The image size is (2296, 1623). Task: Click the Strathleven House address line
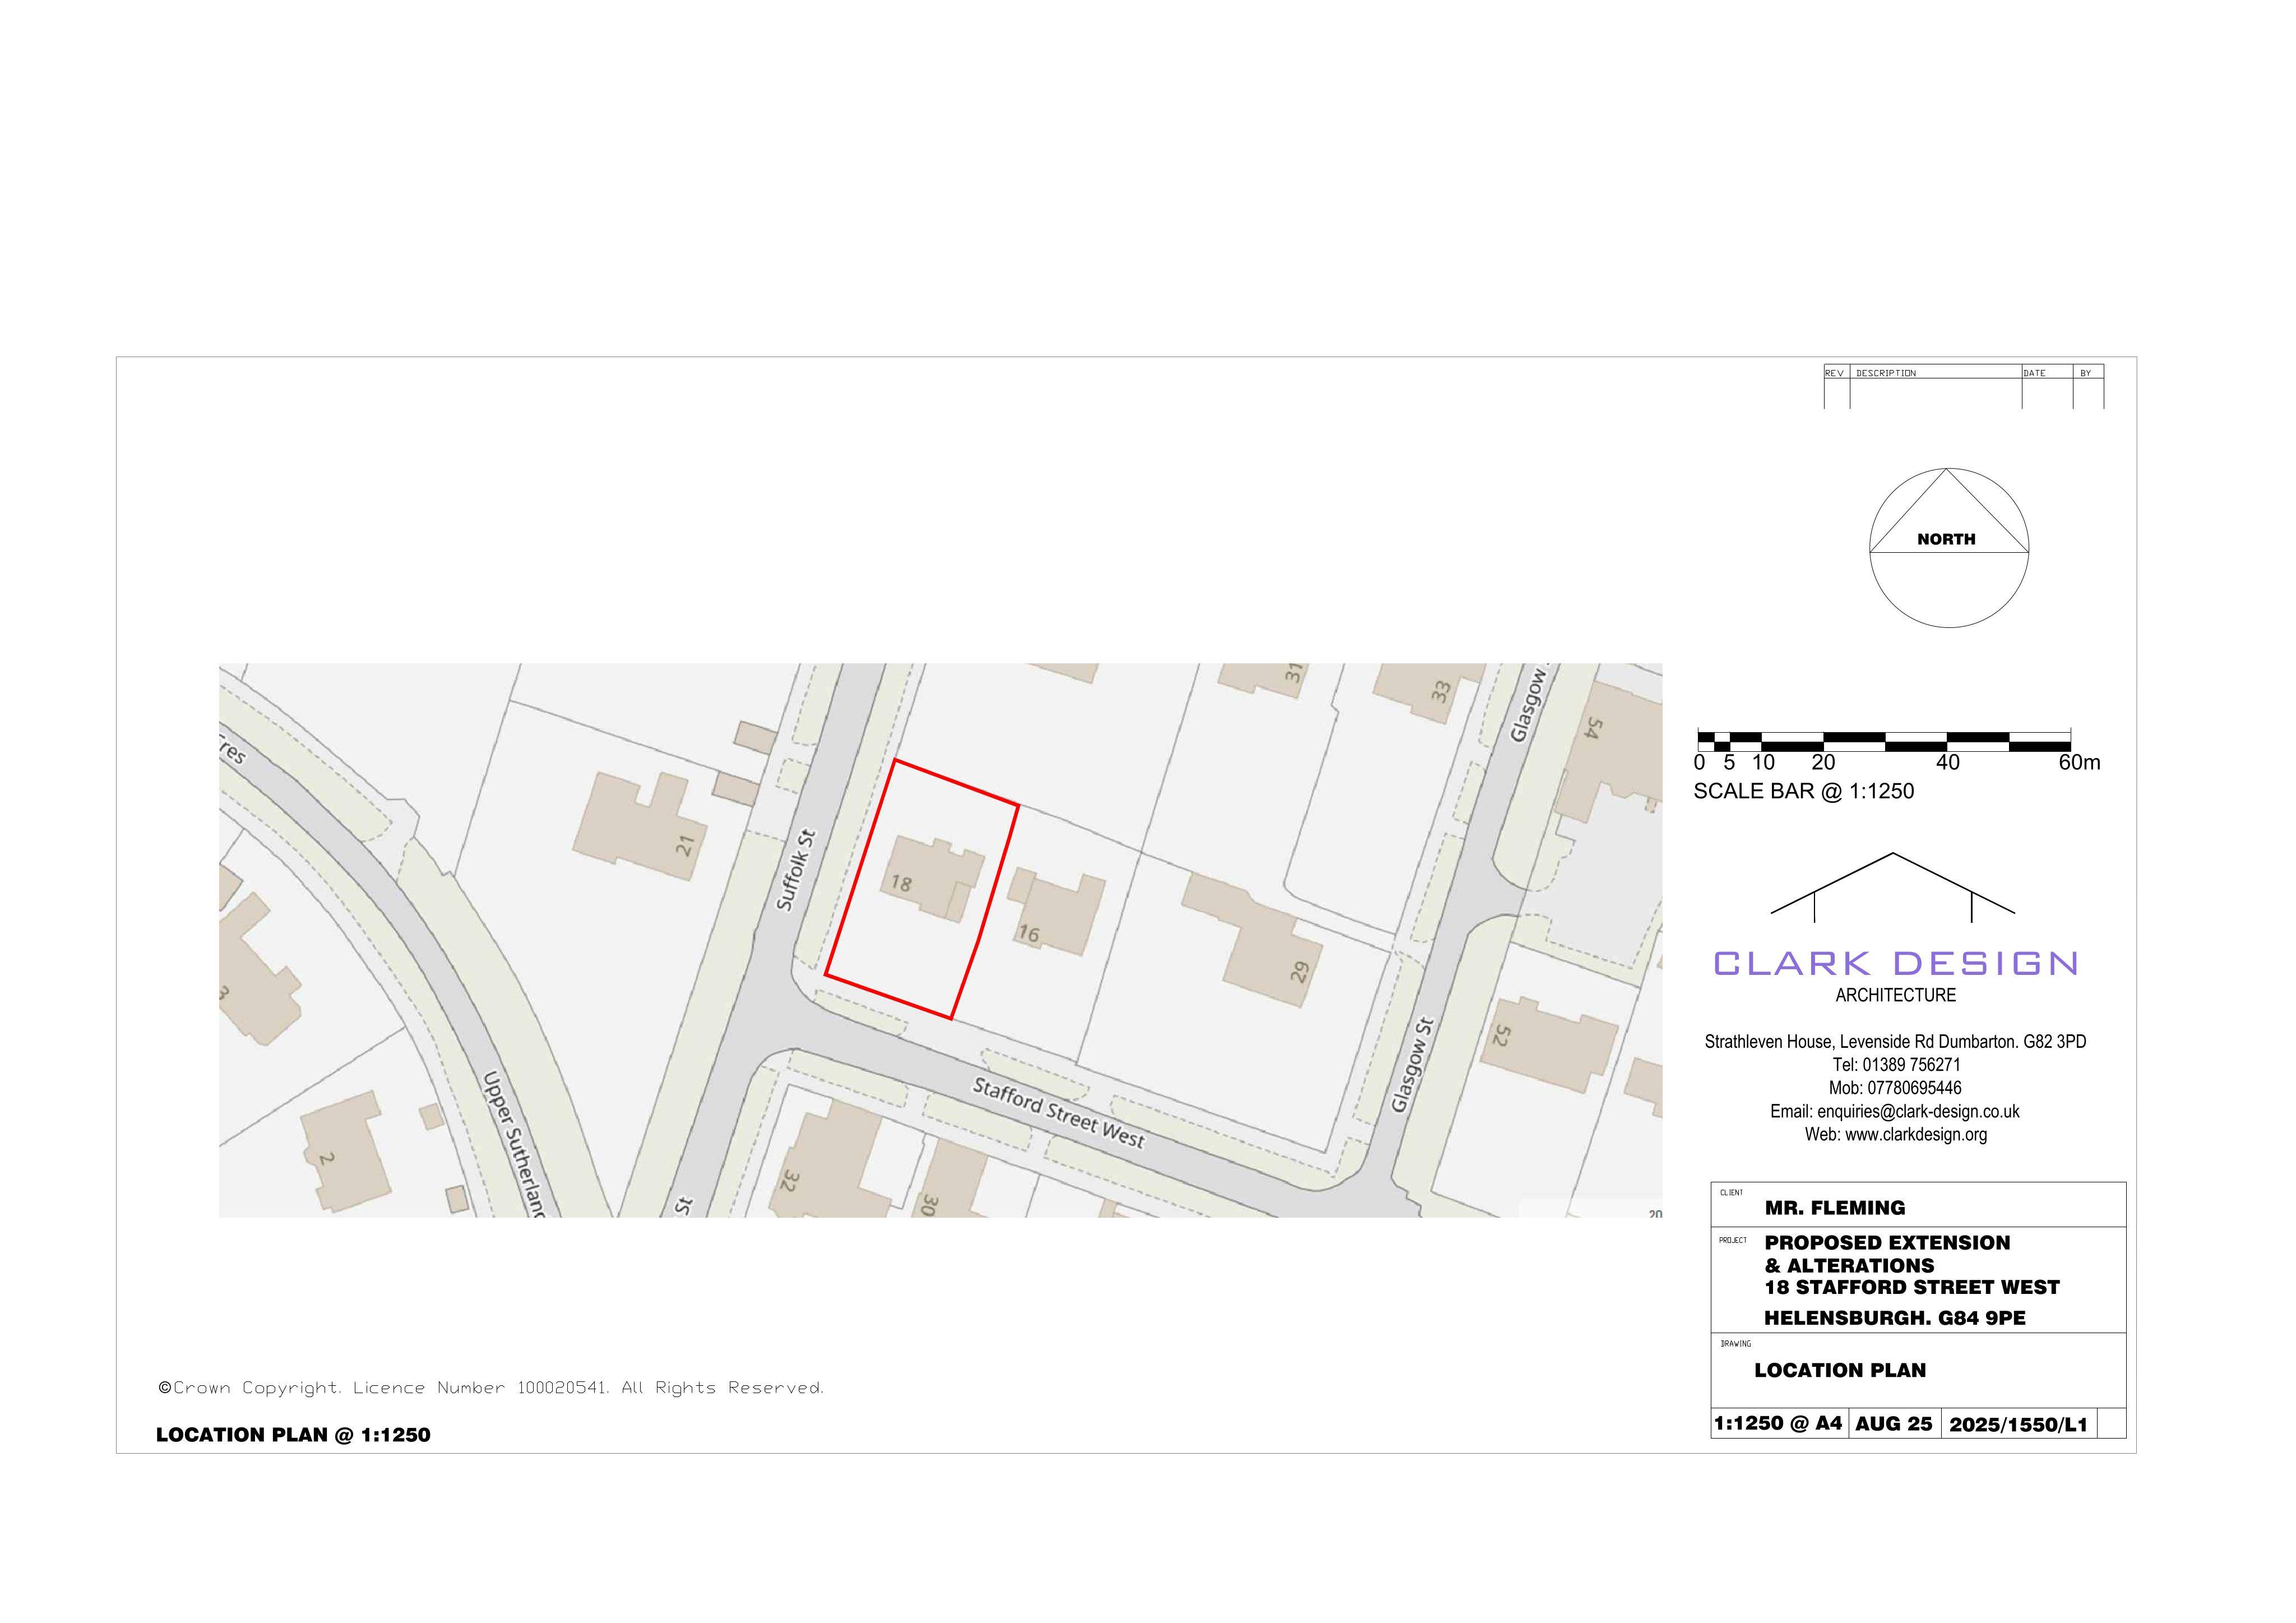pyautogui.click(x=1895, y=1042)
